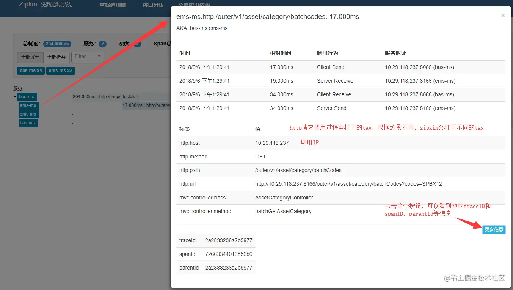This screenshot has width=513, height=290.
Task: Collapse the bas-ms root span tree
Action: pyautogui.click(x=15, y=97)
